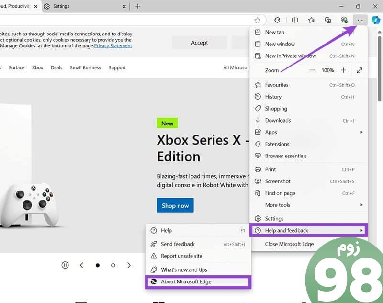
Task: Enter full screen from Zoom row
Action: (360, 70)
